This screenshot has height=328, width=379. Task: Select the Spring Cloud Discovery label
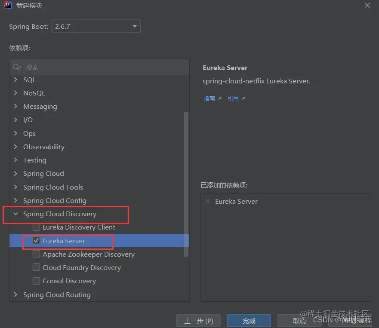tap(60, 214)
